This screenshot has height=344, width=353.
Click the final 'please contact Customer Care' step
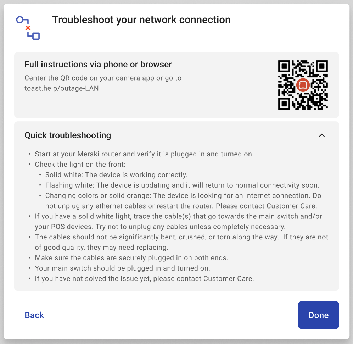click(144, 278)
